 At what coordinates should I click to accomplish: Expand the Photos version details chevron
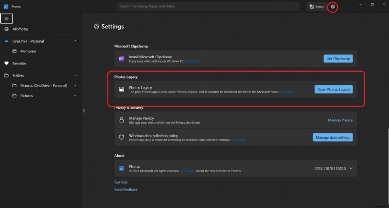pyautogui.click(x=351, y=168)
